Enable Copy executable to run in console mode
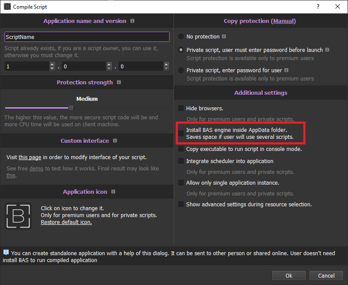 coord(181,149)
